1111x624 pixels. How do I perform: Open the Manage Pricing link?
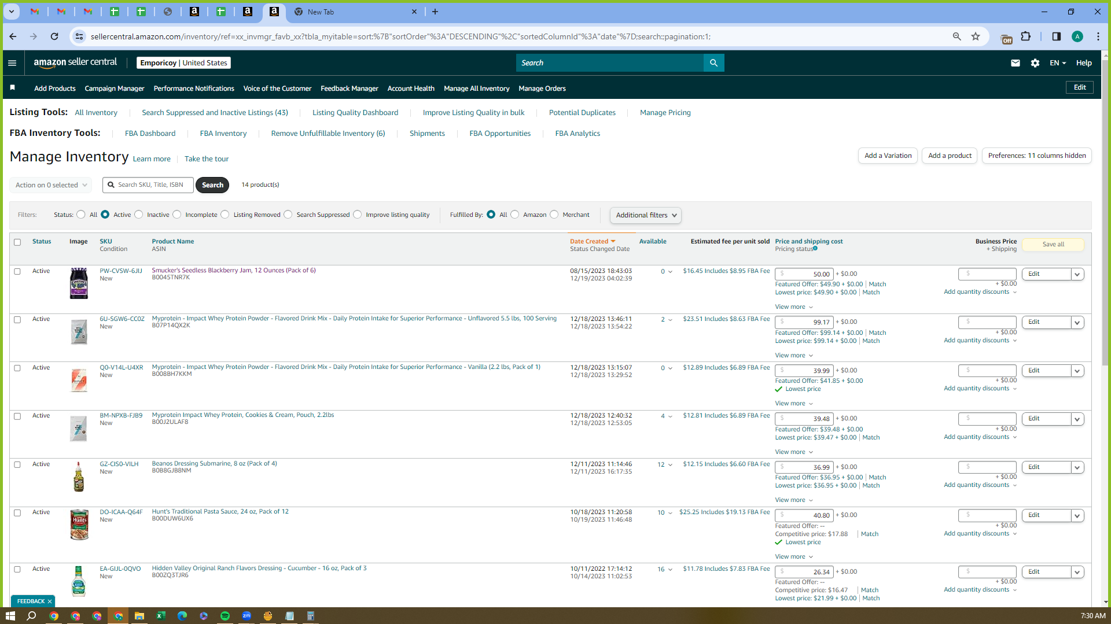(x=665, y=113)
